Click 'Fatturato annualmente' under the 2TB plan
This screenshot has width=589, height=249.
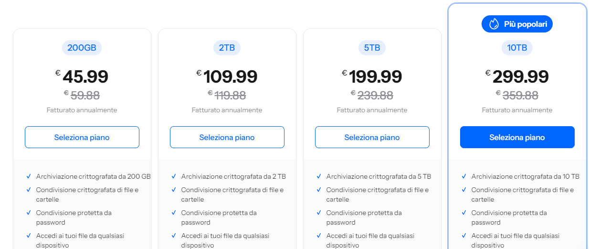227,110
